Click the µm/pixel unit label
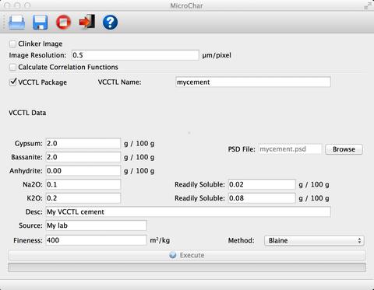 click(217, 55)
